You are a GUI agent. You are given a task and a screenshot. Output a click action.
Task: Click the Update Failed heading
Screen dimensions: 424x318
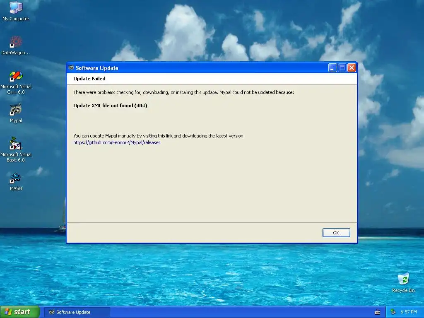coord(89,79)
